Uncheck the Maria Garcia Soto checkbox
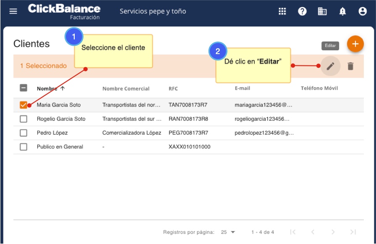The height and width of the screenshot is (244, 376). 23,105
